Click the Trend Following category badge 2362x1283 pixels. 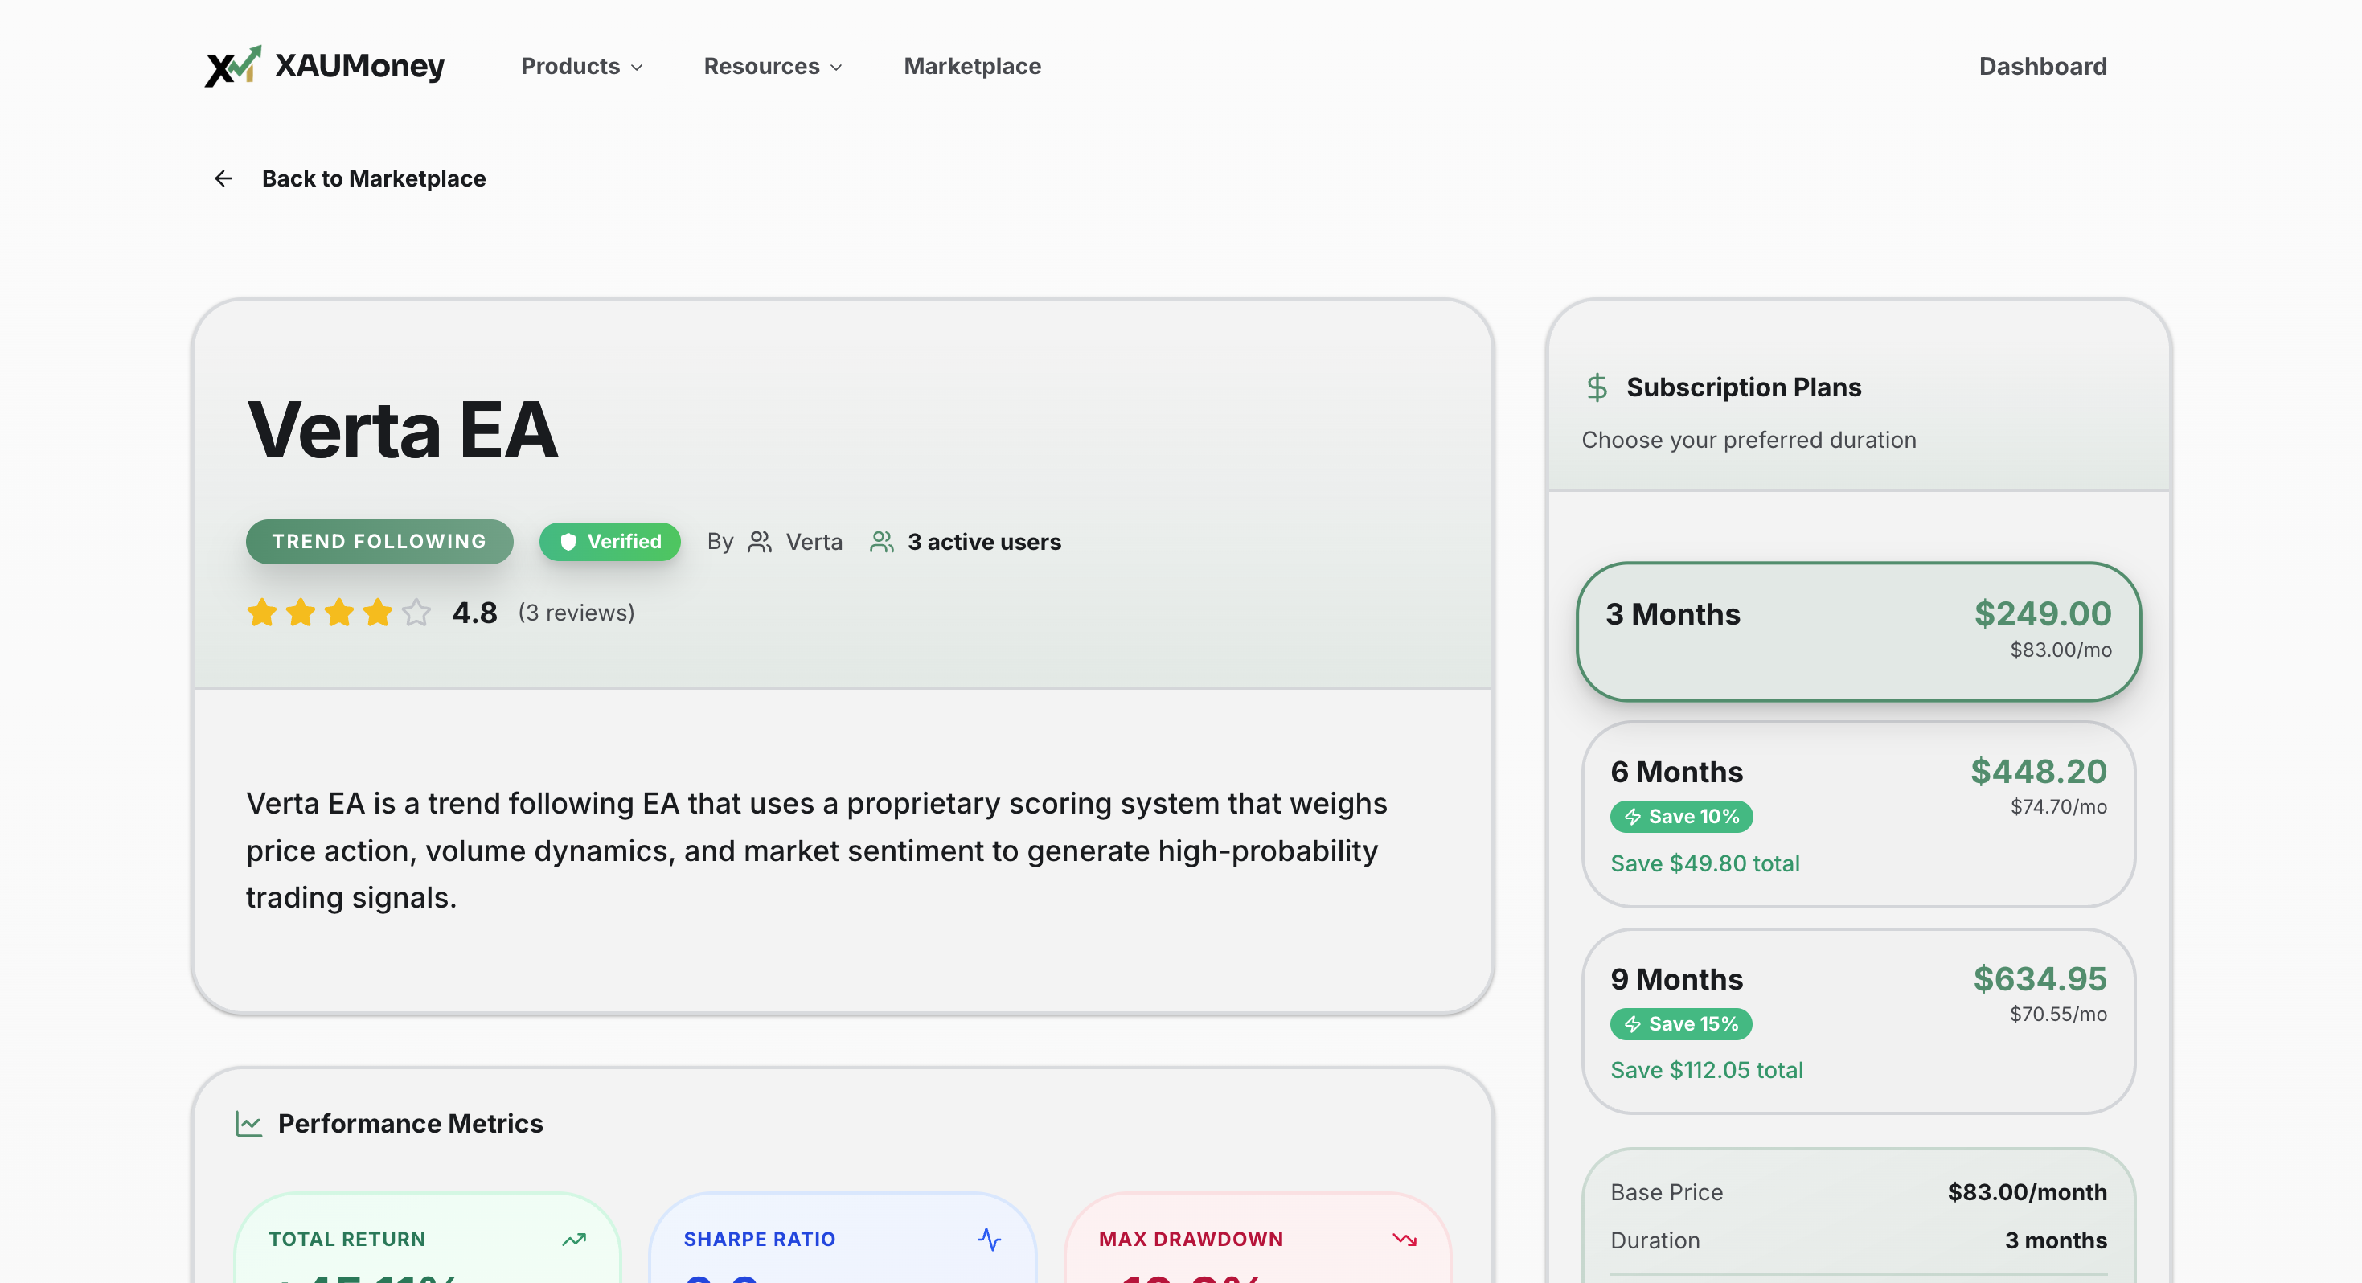[379, 541]
